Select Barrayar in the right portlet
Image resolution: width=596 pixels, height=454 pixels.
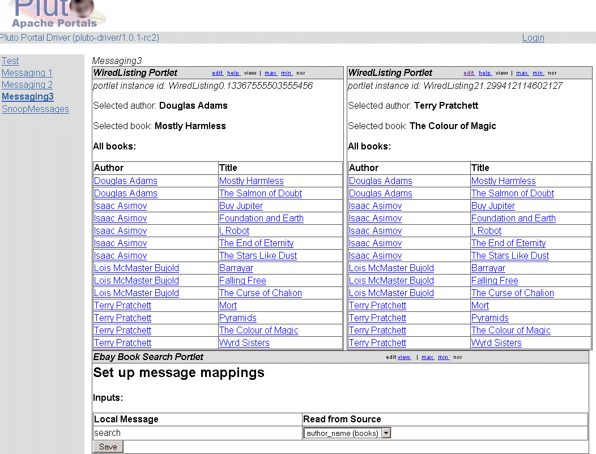tap(488, 268)
